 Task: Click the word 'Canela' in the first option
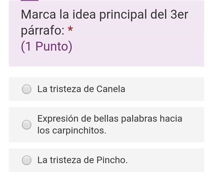(x=111, y=89)
